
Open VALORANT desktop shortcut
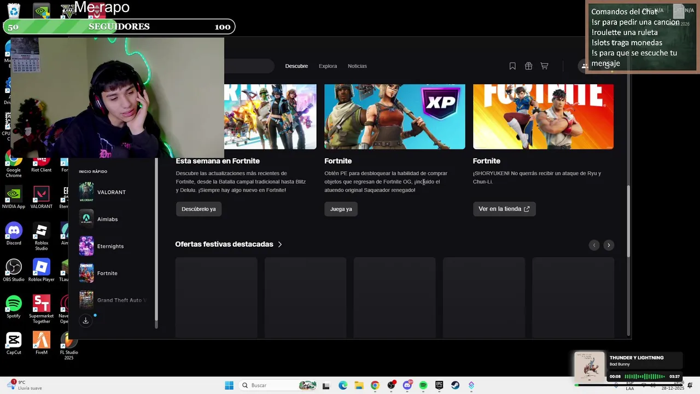(x=41, y=198)
